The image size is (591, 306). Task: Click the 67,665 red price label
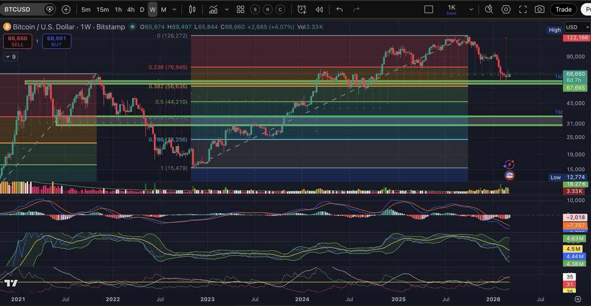point(574,88)
